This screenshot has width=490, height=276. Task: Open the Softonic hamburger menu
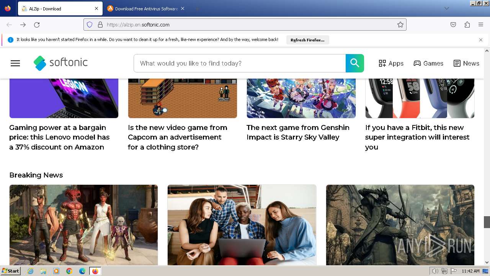coord(15,63)
